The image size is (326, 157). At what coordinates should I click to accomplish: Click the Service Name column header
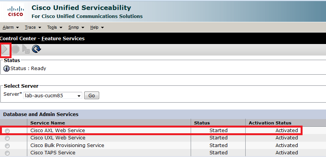pos(48,123)
